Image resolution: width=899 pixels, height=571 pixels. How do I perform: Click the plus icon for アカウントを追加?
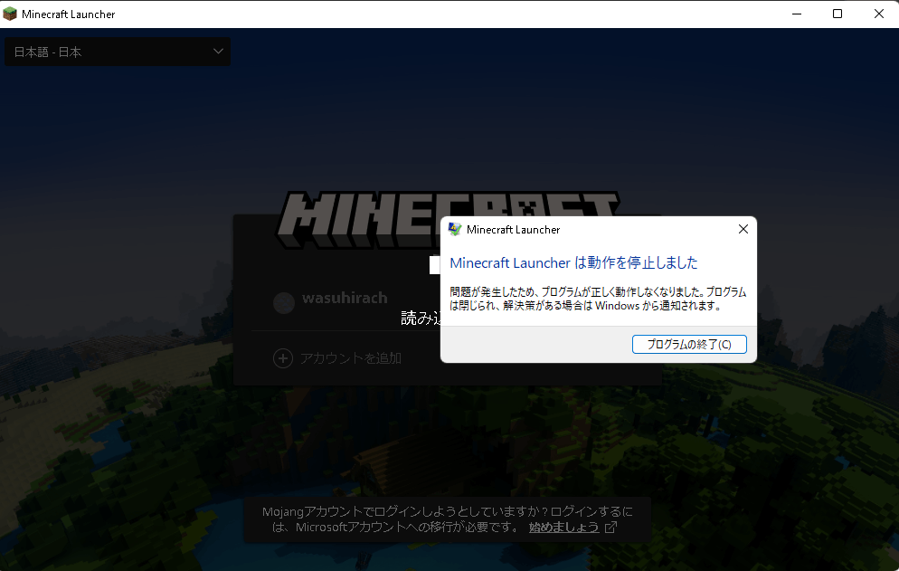(283, 358)
